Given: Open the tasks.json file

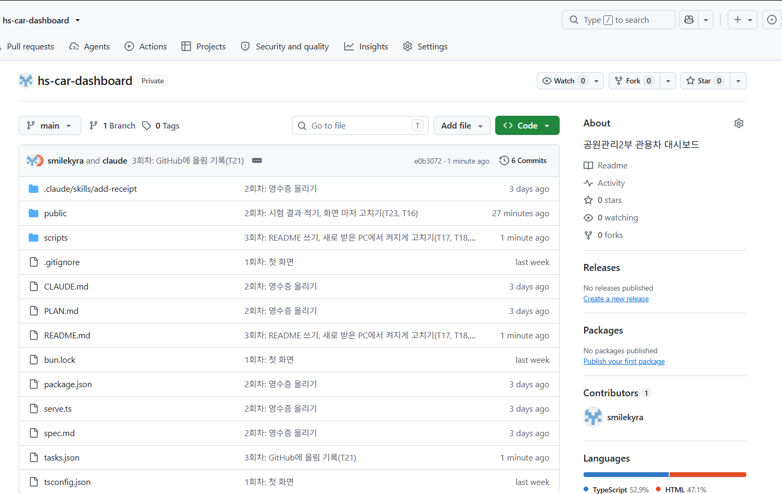Looking at the screenshot, I should coord(62,457).
